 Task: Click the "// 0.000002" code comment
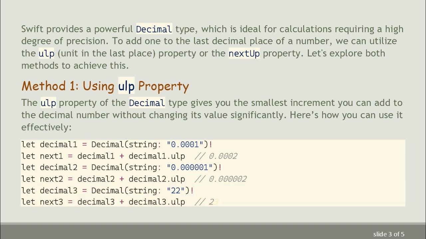click(220, 179)
